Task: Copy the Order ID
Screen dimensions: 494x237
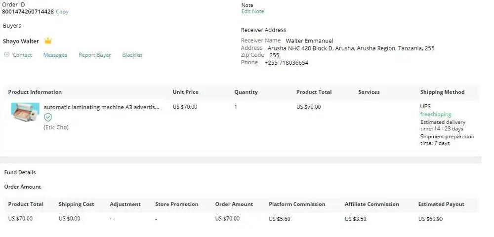Action: pyautogui.click(x=62, y=12)
